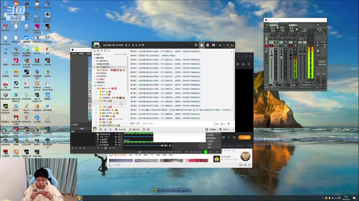Open audio settings gear in OBS mixer

click(x=170, y=145)
